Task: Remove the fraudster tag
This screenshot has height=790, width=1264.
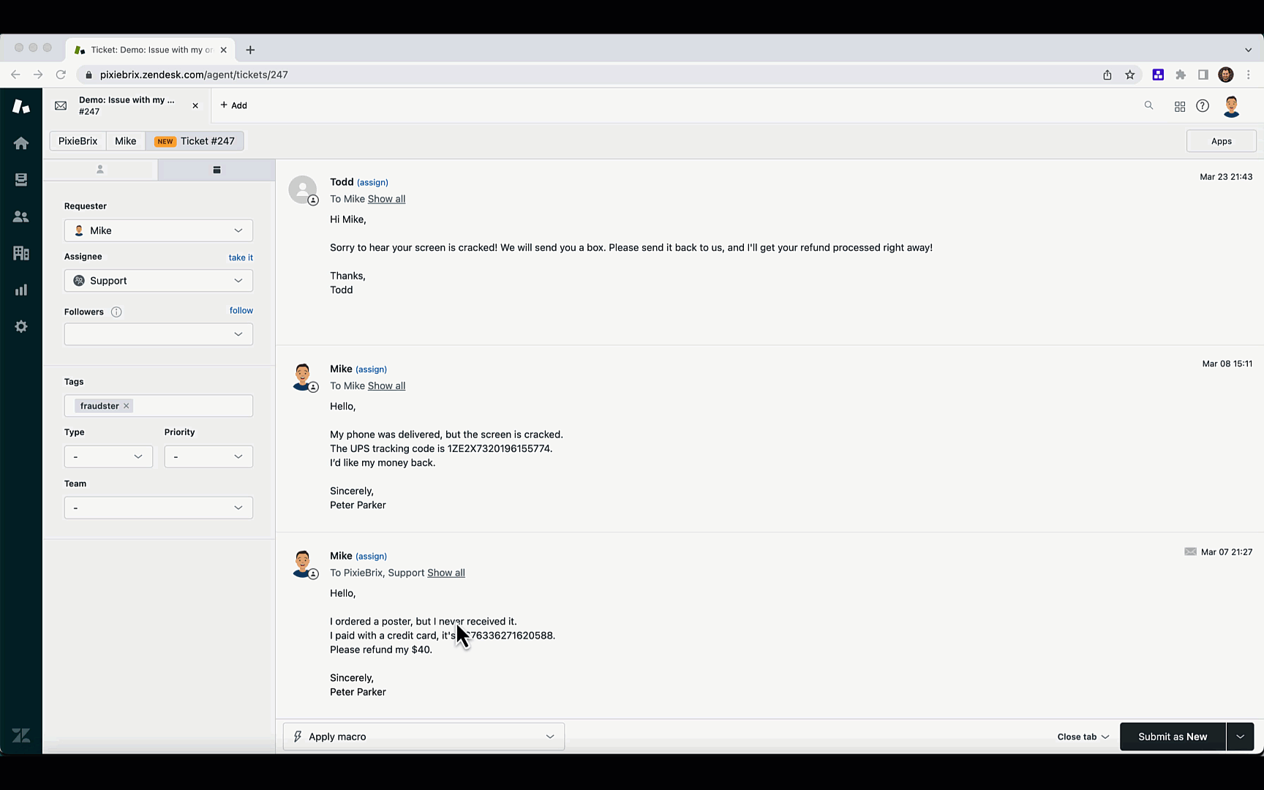Action: tap(126, 406)
